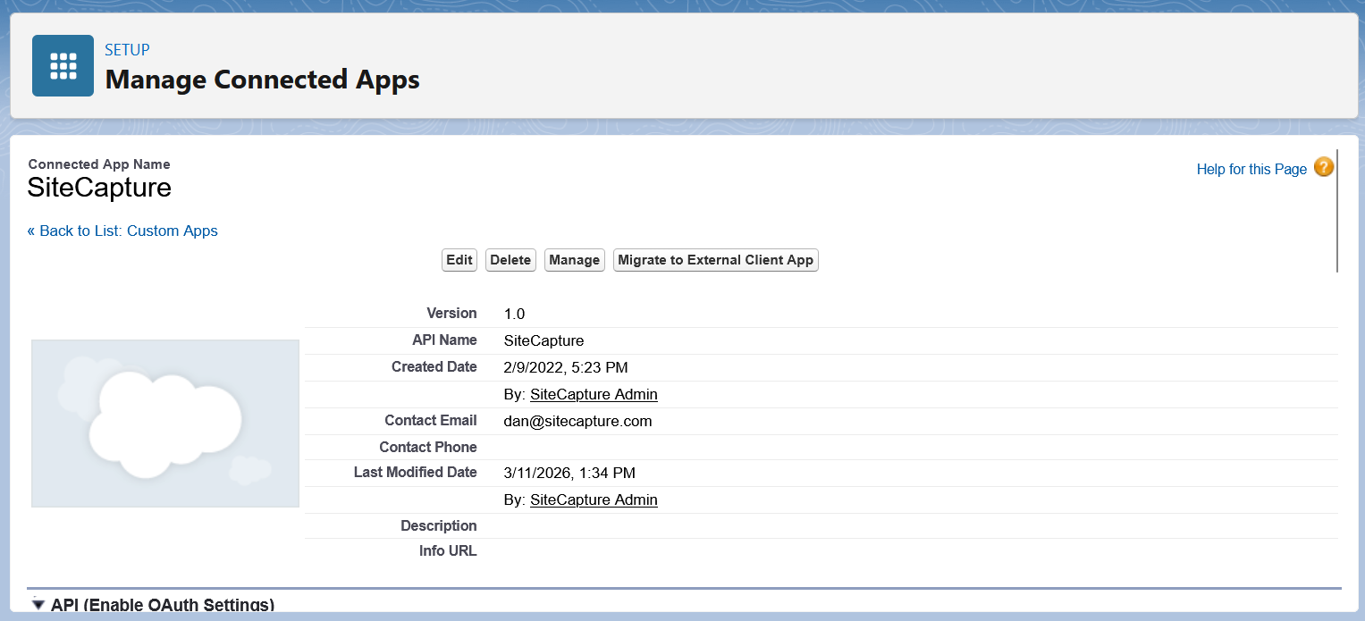The image size is (1365, 621).
Task: Click Migrate to External Client App
Action: [715, 260]
